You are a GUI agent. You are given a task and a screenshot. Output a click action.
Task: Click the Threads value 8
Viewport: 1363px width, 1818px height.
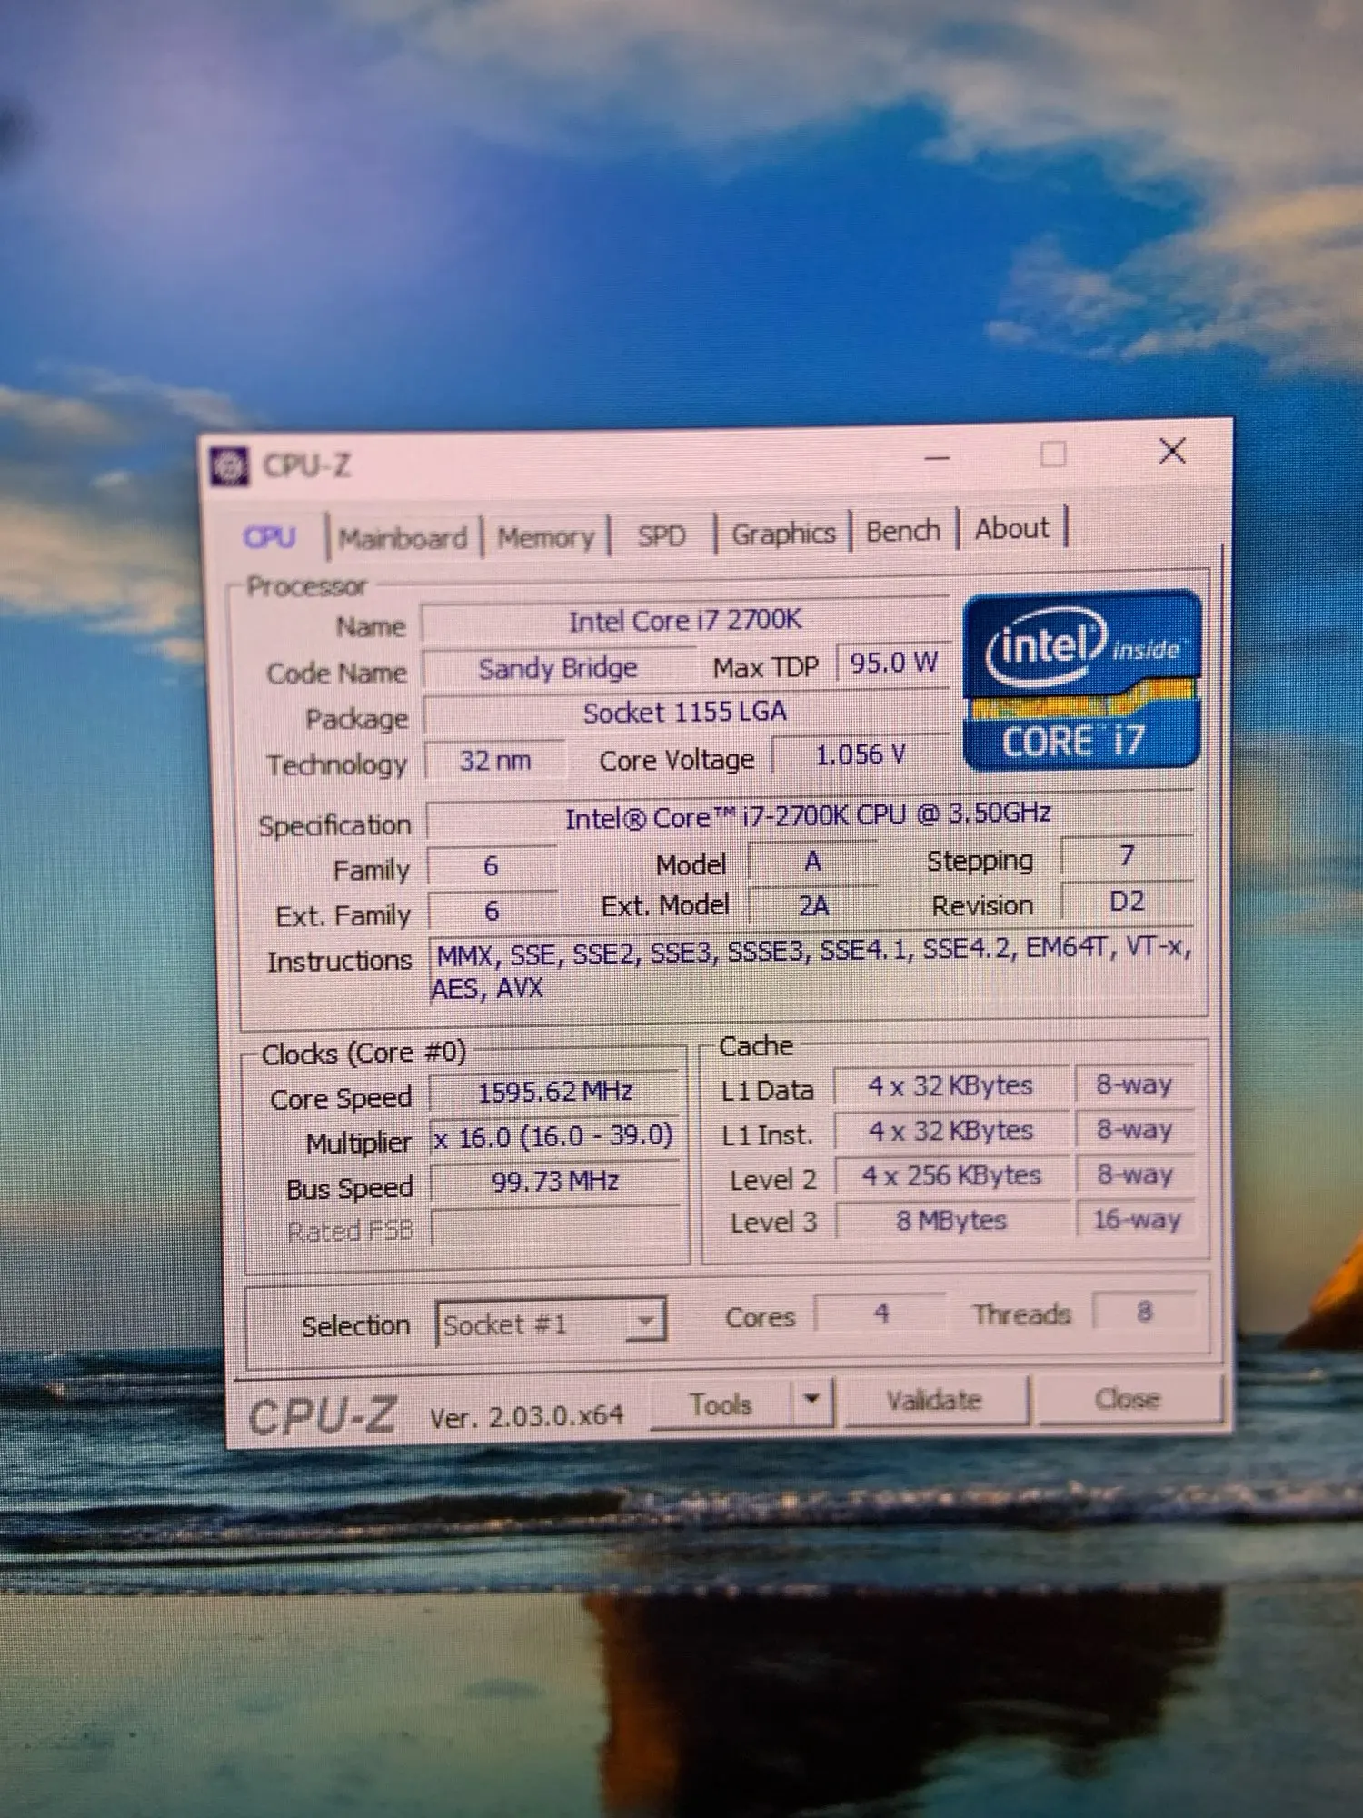[1144, 1311]
